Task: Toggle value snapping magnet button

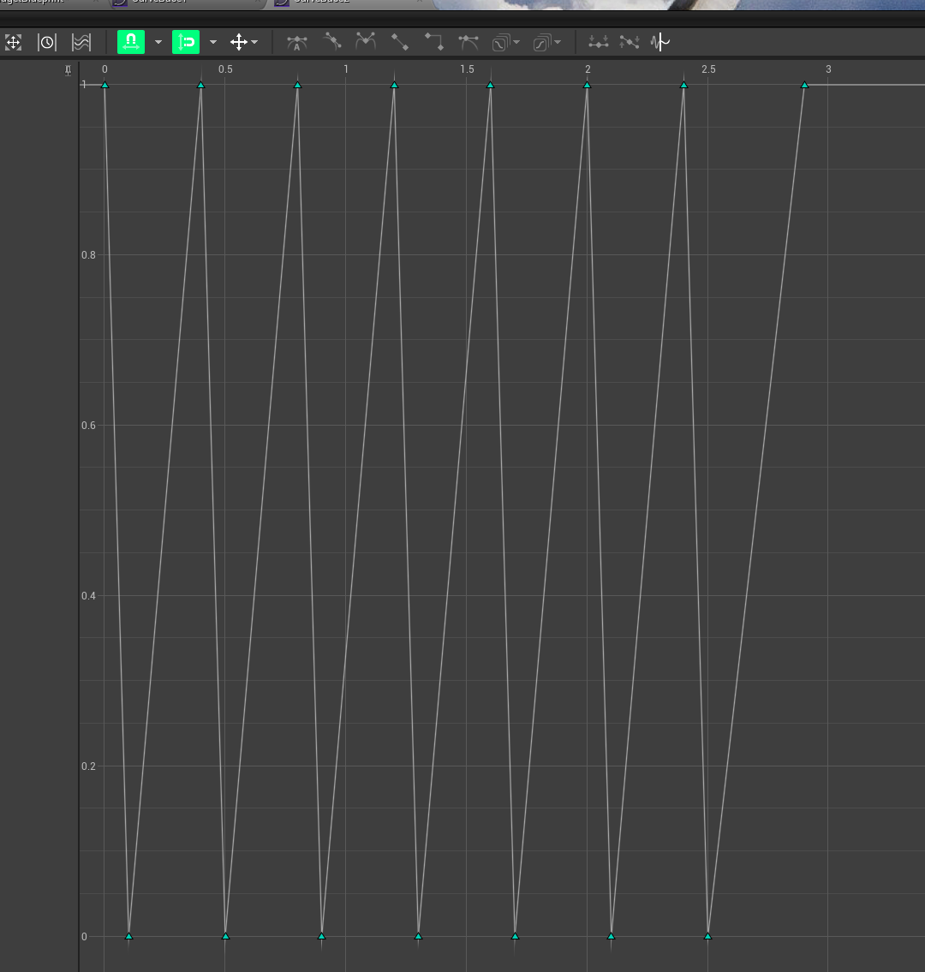Action: [185, 42]
